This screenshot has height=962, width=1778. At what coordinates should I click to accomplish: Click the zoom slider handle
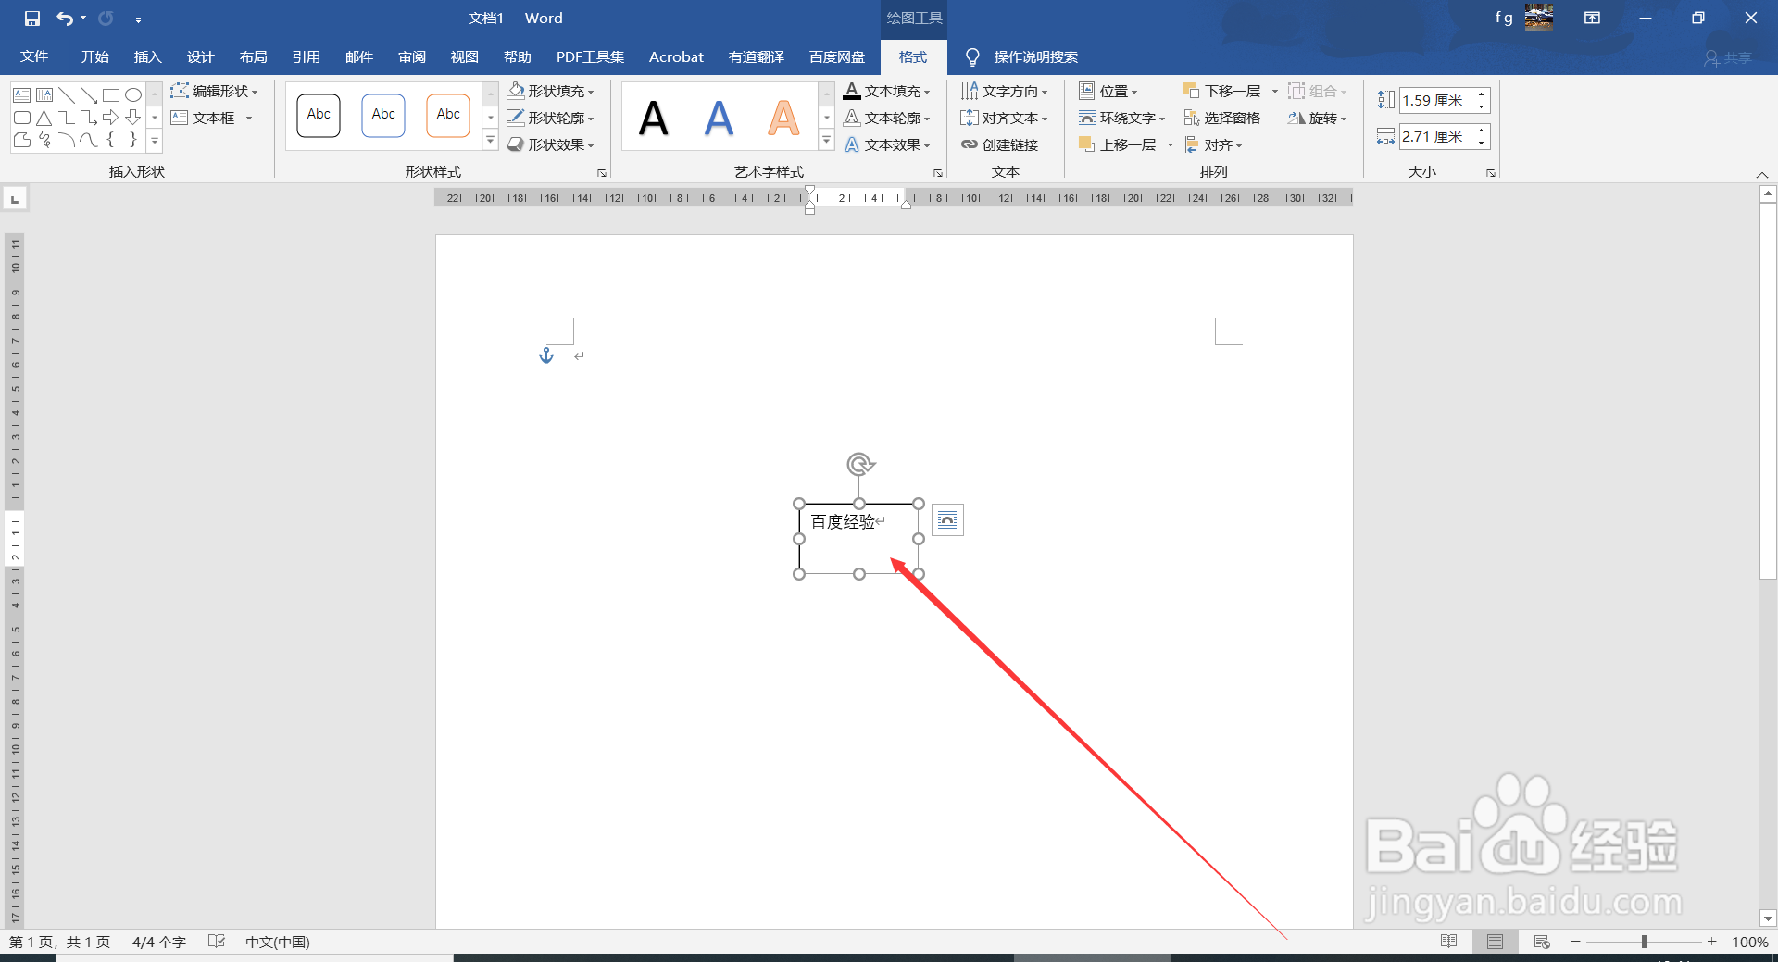[1645, 942]
